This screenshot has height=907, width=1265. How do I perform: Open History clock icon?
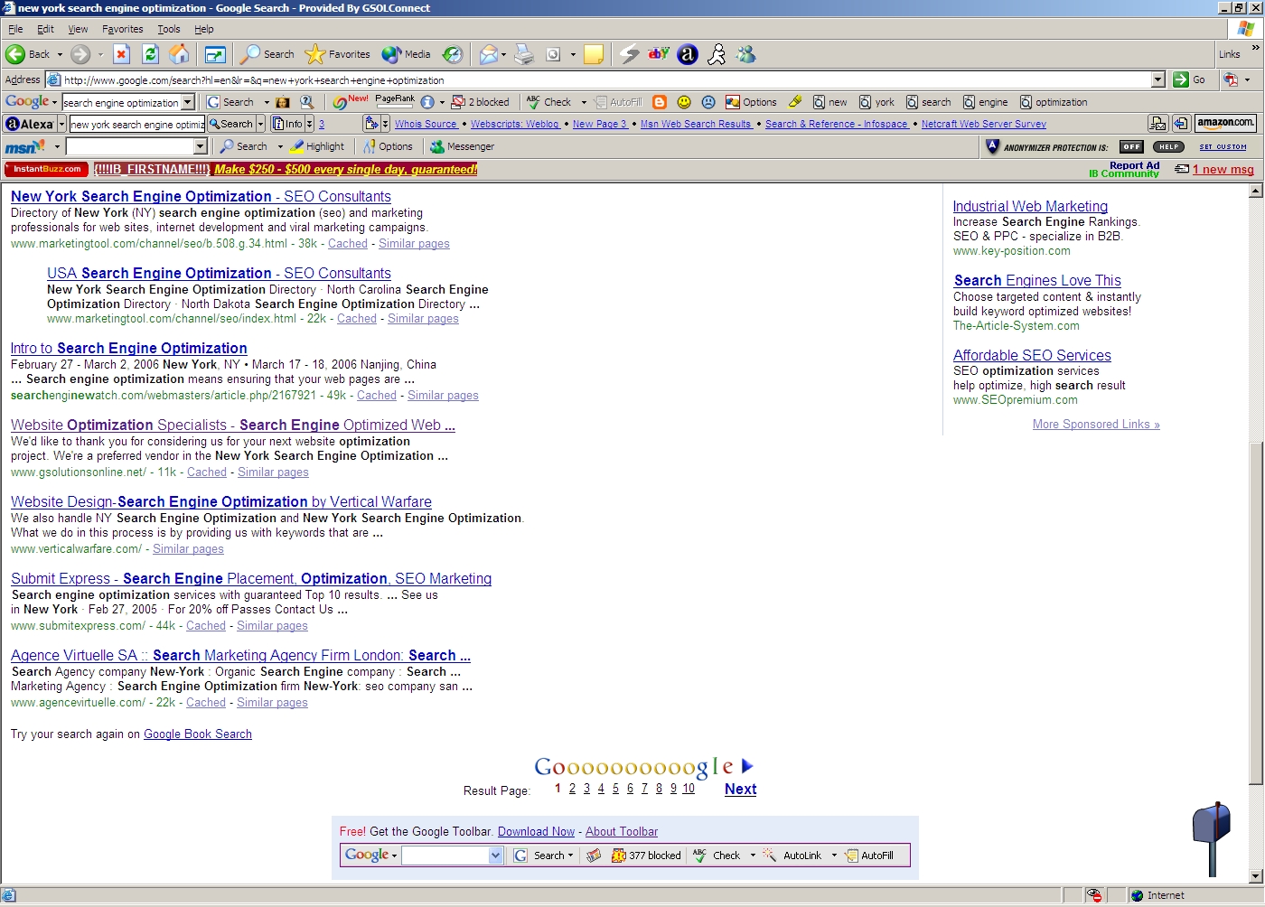[453, 54]
